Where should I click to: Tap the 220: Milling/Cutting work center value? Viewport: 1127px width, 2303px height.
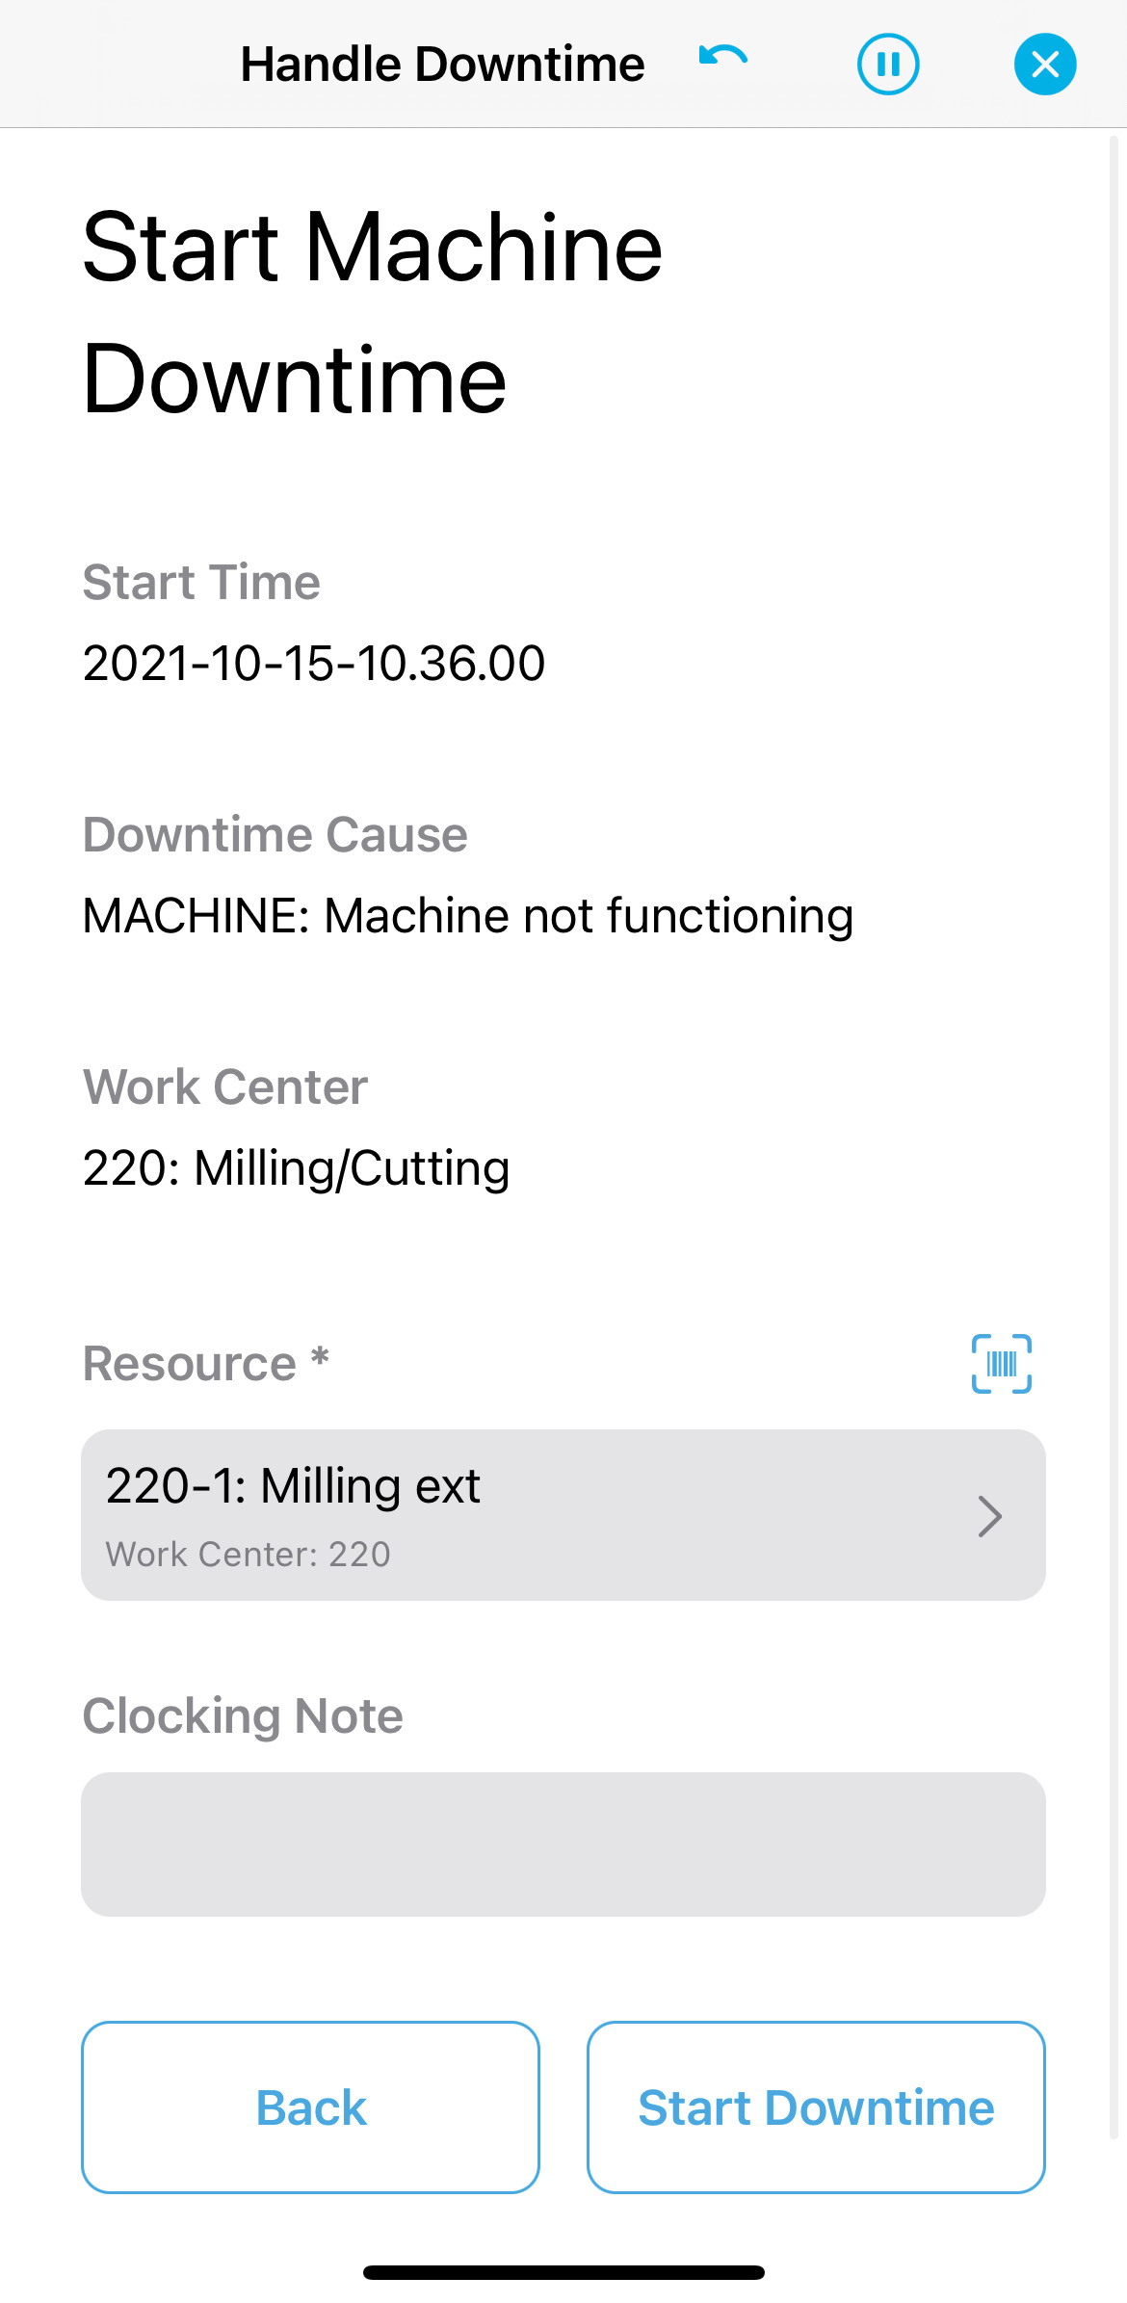pyautogui.click(x=296, y=1168)
